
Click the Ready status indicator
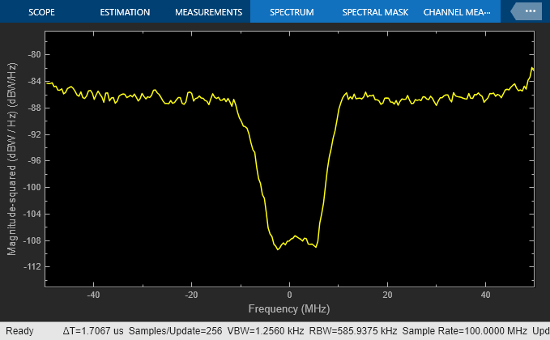click(19, 331)
